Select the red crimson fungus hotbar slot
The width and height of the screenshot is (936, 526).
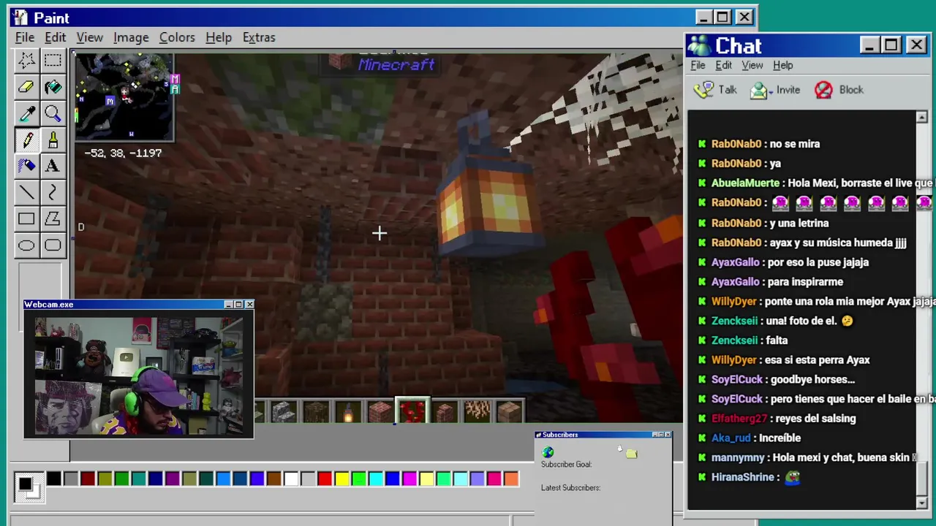[x=412, y=413]
